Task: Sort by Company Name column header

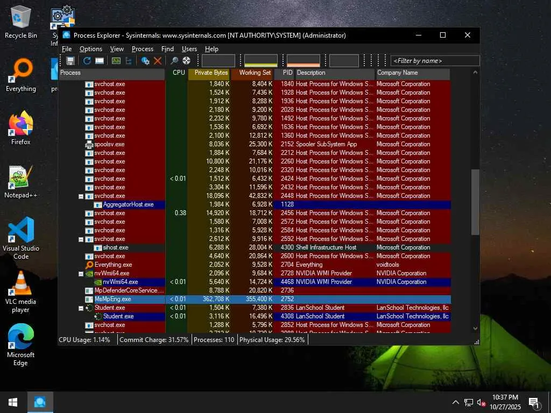Action: pos(413,73)
